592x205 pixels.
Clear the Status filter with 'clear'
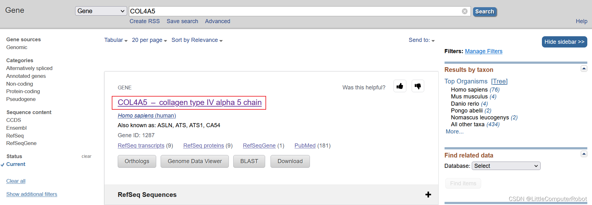coord(86,156)
